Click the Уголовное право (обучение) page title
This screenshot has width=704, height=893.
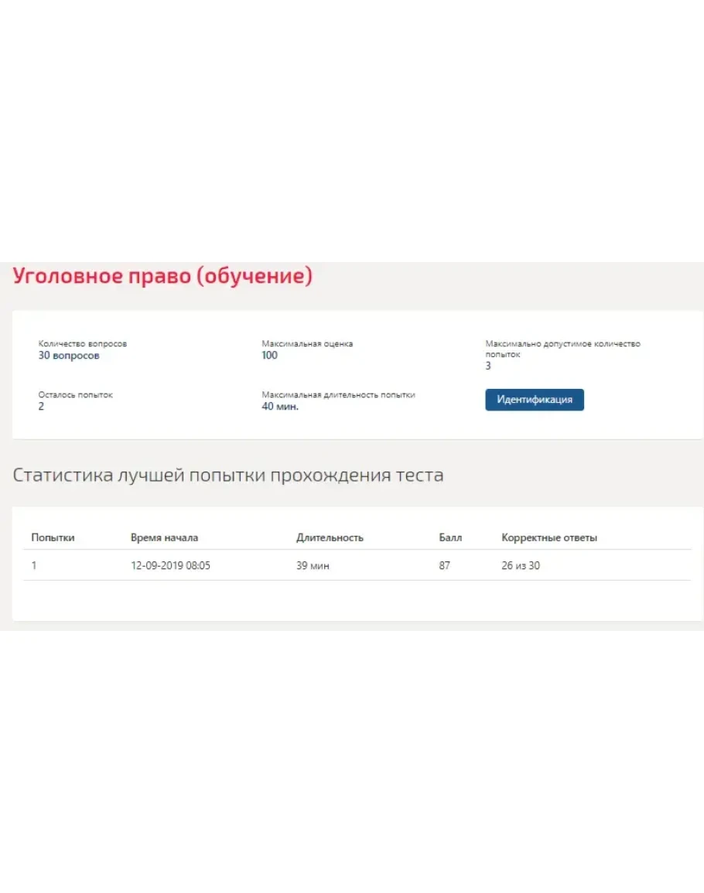[x=162, y=277]
